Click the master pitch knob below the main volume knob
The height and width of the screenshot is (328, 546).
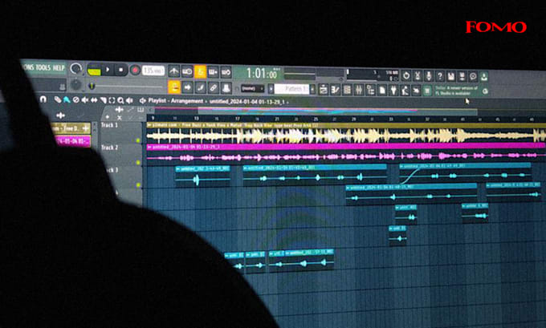pos(75,84)
